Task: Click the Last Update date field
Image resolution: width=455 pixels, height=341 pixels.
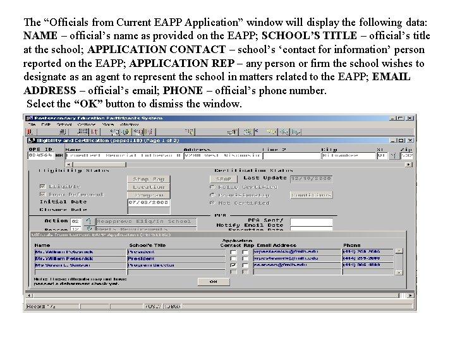Action: (312, 179)
